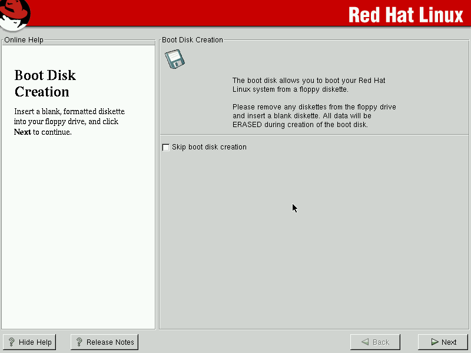
Task: Click the Boot Disk Creation help heading
Action: pyautogui.click(x=45, y=84)
